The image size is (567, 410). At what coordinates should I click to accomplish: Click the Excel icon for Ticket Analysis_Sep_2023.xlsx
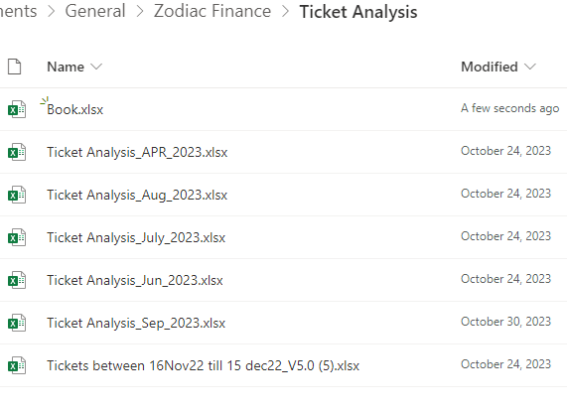coord(17,323)
